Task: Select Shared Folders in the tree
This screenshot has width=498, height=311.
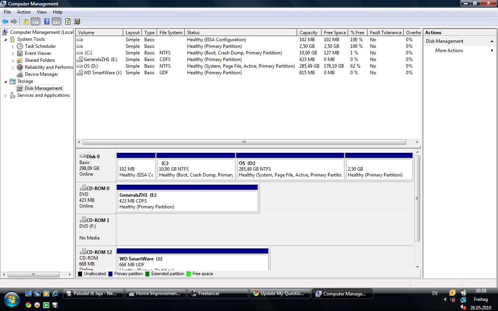Action: (40, 60)
